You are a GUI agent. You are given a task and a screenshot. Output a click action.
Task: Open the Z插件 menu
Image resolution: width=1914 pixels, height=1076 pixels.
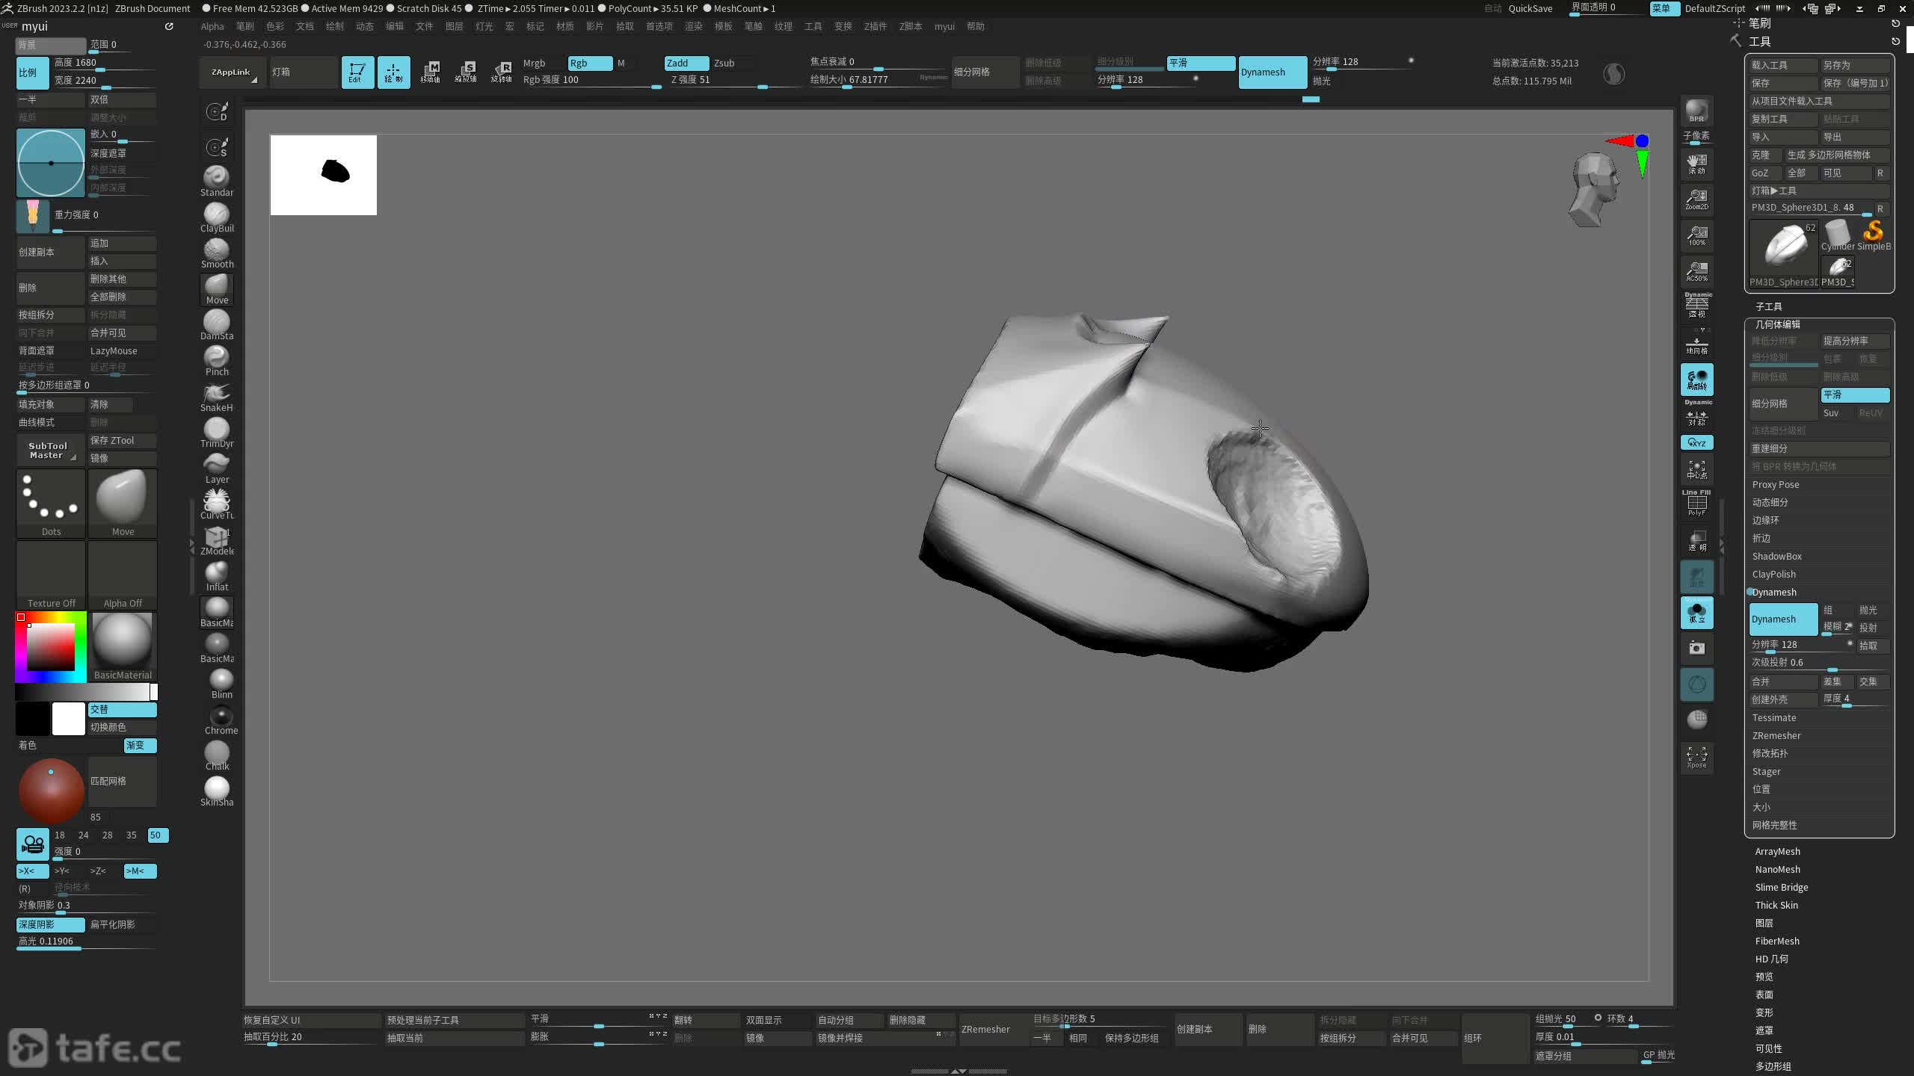(875, 26)
